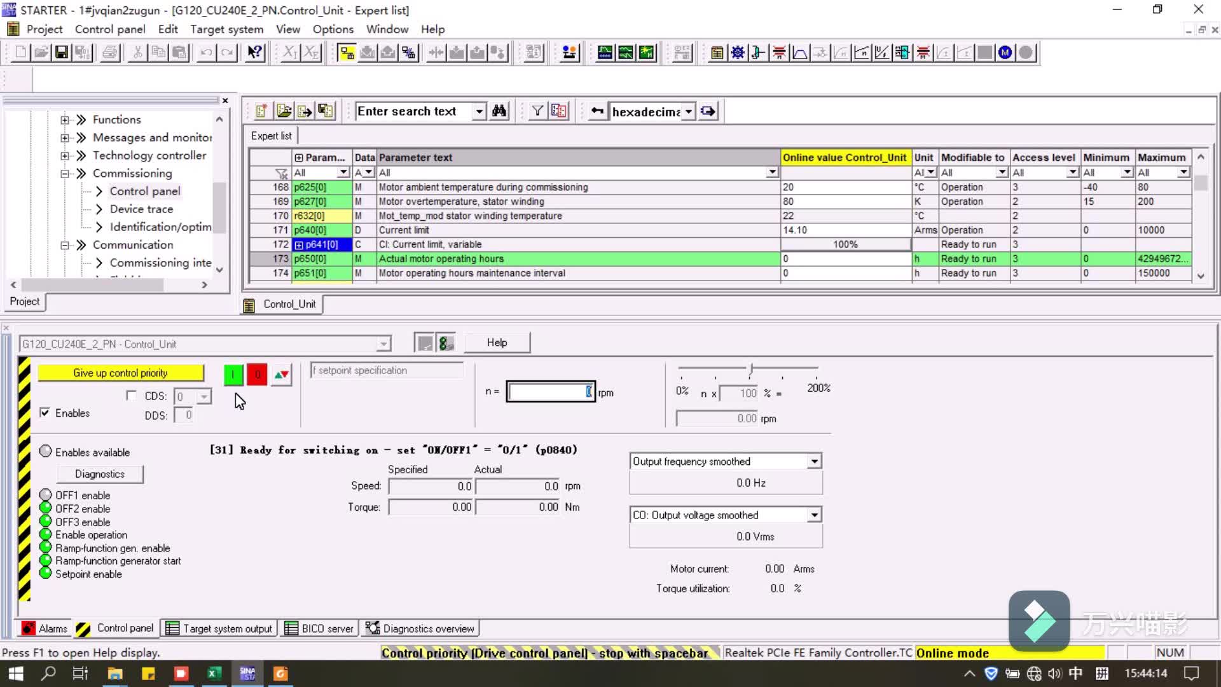Click the speed percentage slider handle

point(751,370)
